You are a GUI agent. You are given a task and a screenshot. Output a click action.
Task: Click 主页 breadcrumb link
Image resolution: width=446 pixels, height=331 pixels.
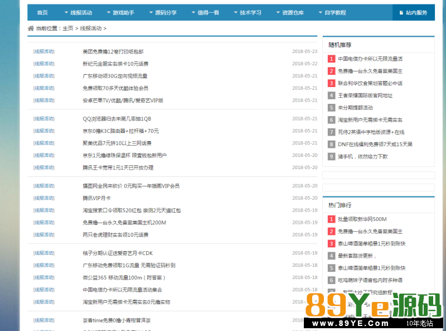tap(68, 28)
